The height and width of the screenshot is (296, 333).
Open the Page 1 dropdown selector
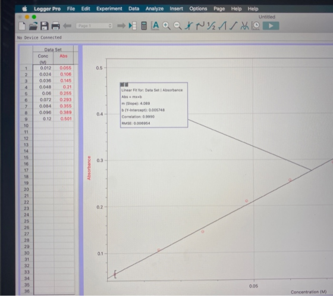click(x=94, y=26)
